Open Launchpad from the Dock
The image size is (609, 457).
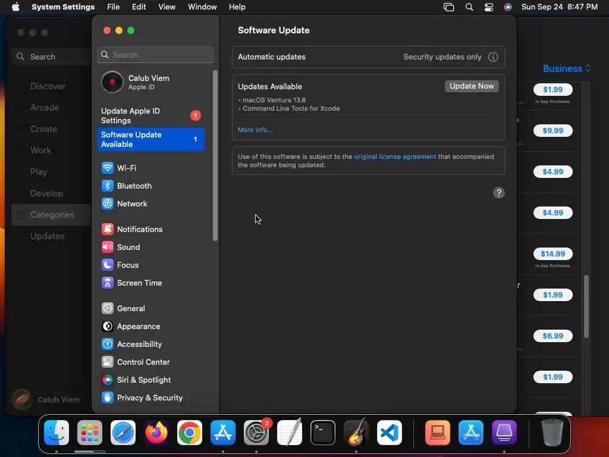[x=90, y=433]
